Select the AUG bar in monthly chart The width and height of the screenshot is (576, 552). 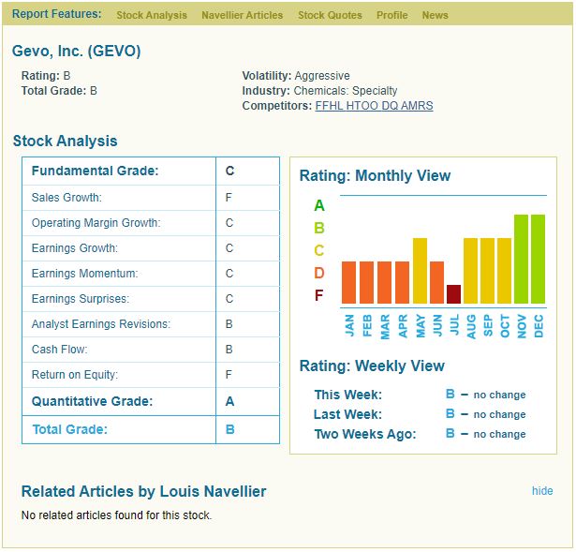click(470, 271)
